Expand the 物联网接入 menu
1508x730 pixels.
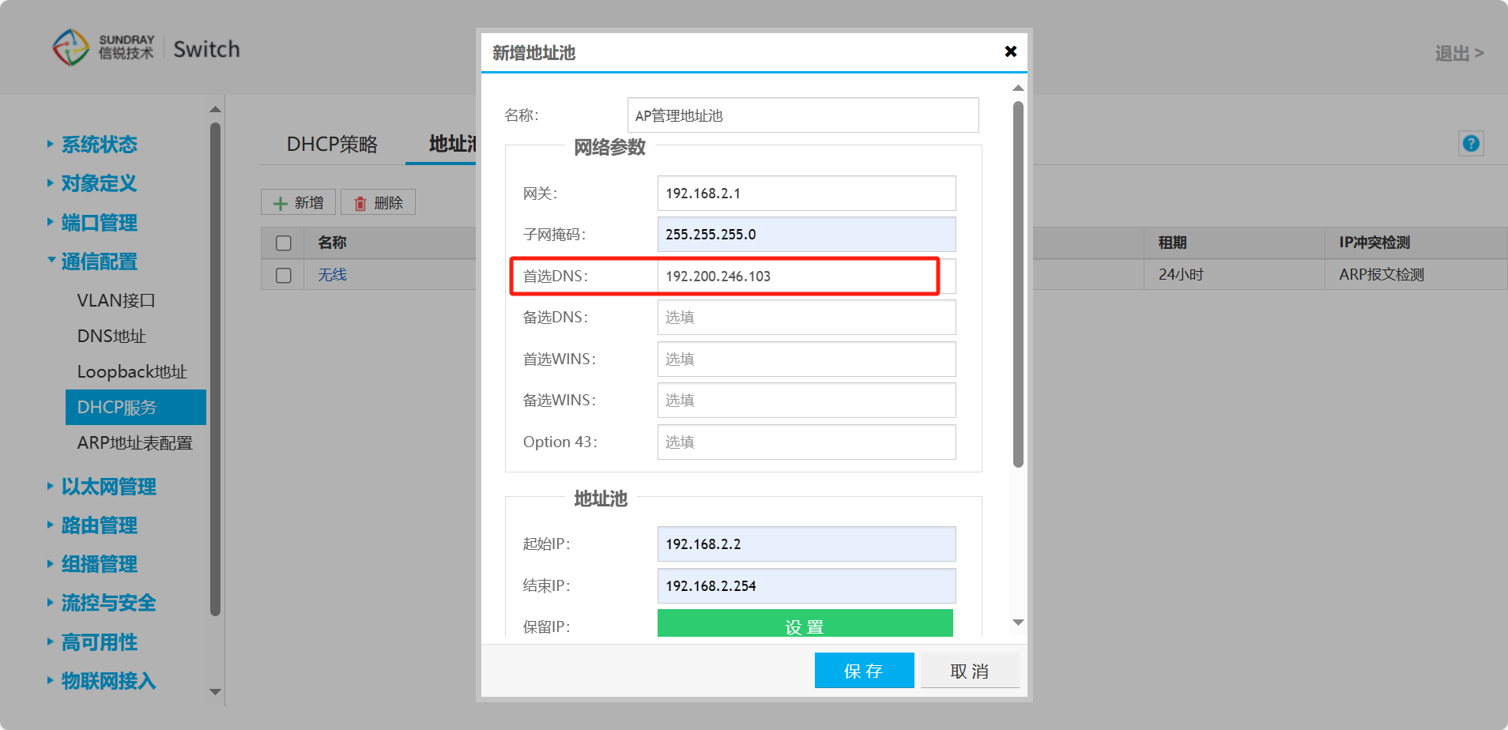(108, 681)
